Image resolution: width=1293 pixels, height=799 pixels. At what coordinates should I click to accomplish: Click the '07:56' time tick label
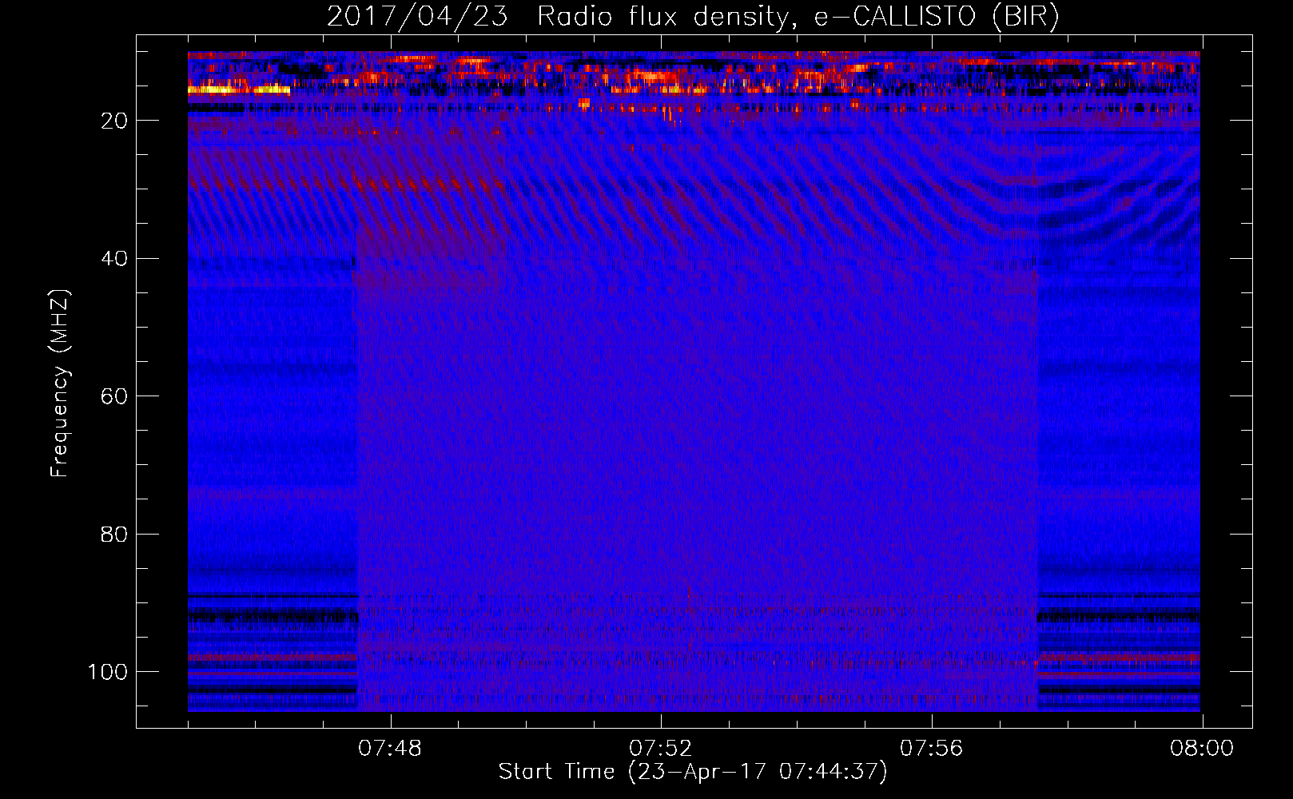click(x=931, y=749)
